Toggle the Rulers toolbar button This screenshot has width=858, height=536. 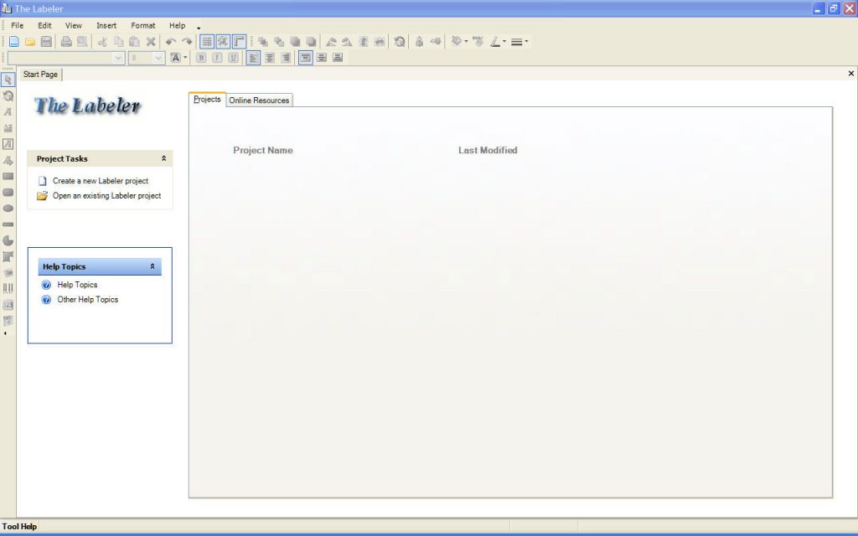click(239, 42)
